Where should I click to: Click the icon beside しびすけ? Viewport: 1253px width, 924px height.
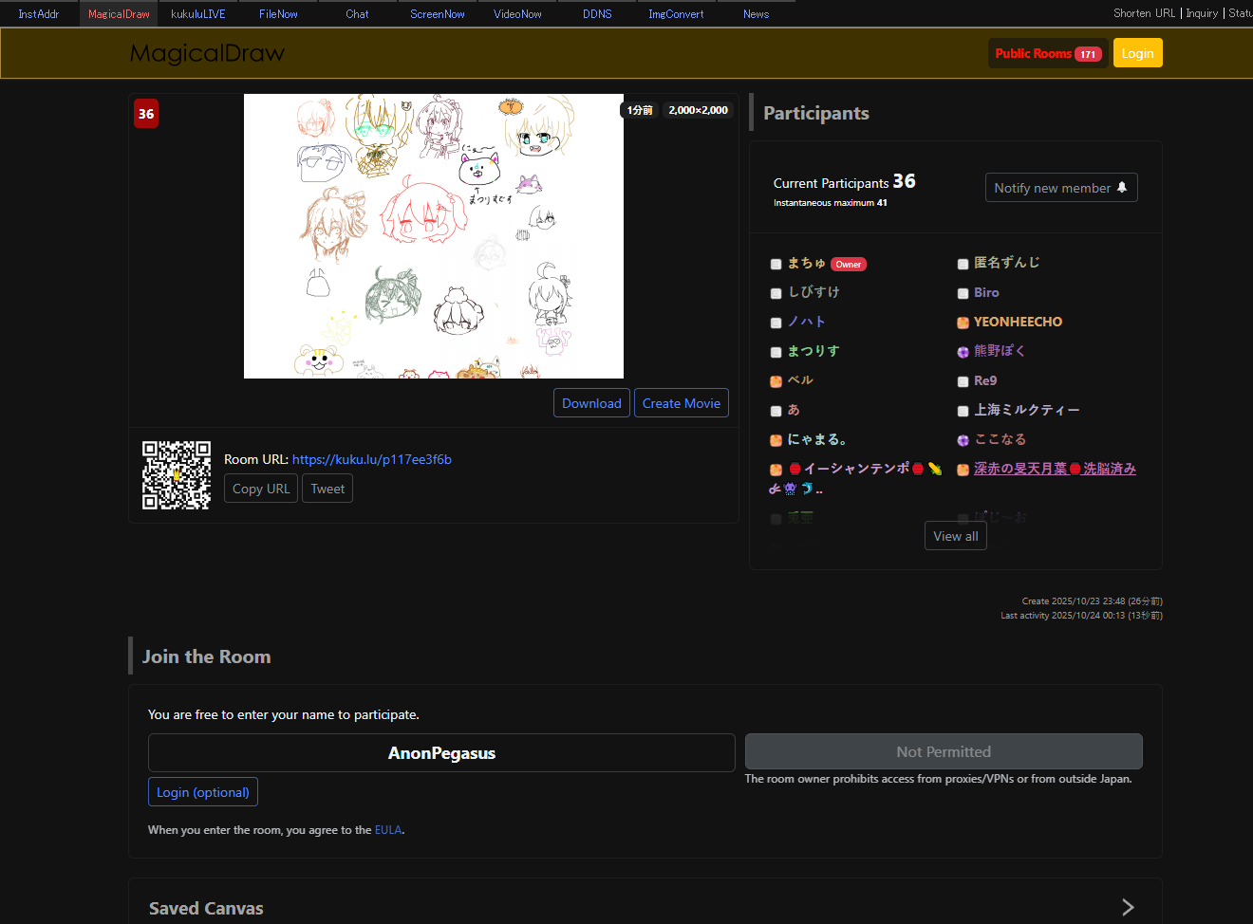(776, 294)
